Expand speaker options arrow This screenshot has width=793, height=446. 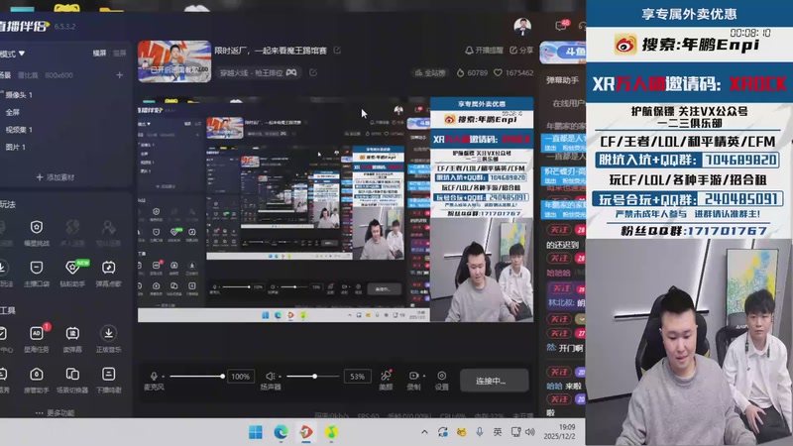tap(281, 377)
